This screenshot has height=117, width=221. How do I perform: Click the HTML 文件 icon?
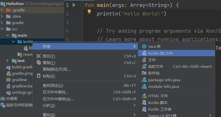144,96
